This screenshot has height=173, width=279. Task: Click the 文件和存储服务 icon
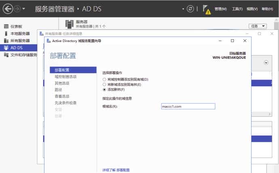(x=6, y=55)
